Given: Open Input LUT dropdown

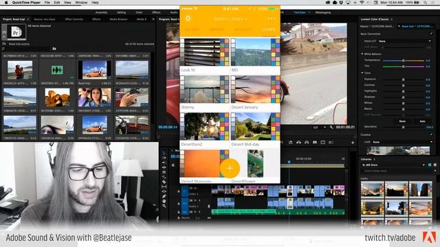Looking at the screenshot, I should (x=404, y=41).
